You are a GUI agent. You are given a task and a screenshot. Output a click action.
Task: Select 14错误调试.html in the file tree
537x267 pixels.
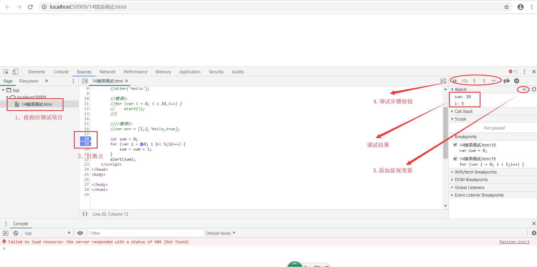pos(37,104)
